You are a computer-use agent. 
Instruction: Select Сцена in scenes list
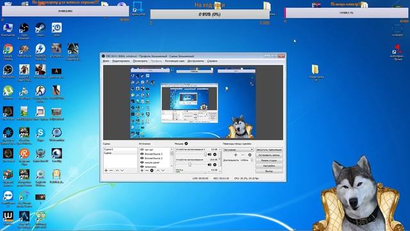tap(120, 153)
